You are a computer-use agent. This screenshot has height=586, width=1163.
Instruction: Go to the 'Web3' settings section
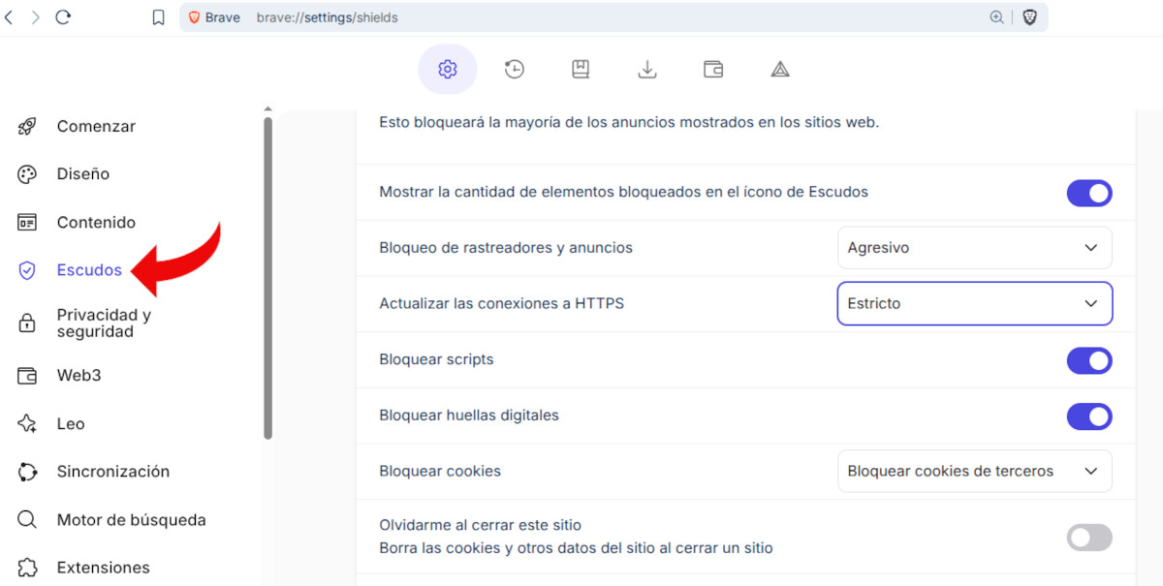79,375
